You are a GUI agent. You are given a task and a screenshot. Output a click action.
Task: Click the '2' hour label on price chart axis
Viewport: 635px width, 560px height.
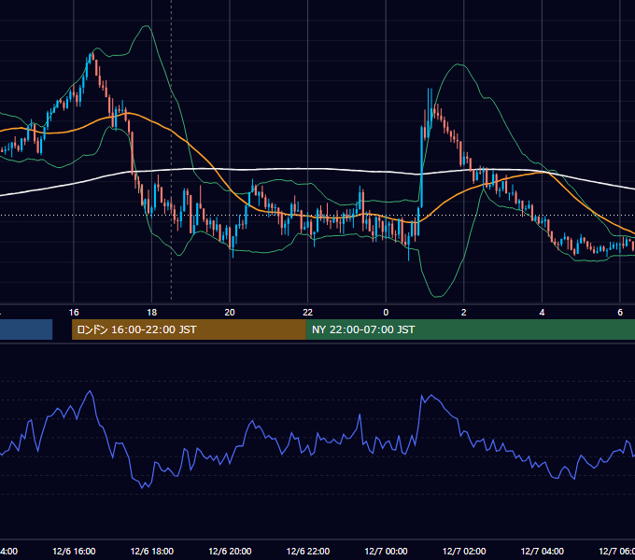[464, 313]
